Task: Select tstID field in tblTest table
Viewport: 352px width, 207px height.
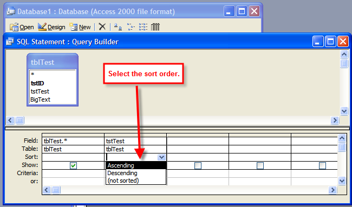Action: pos(53,83)
